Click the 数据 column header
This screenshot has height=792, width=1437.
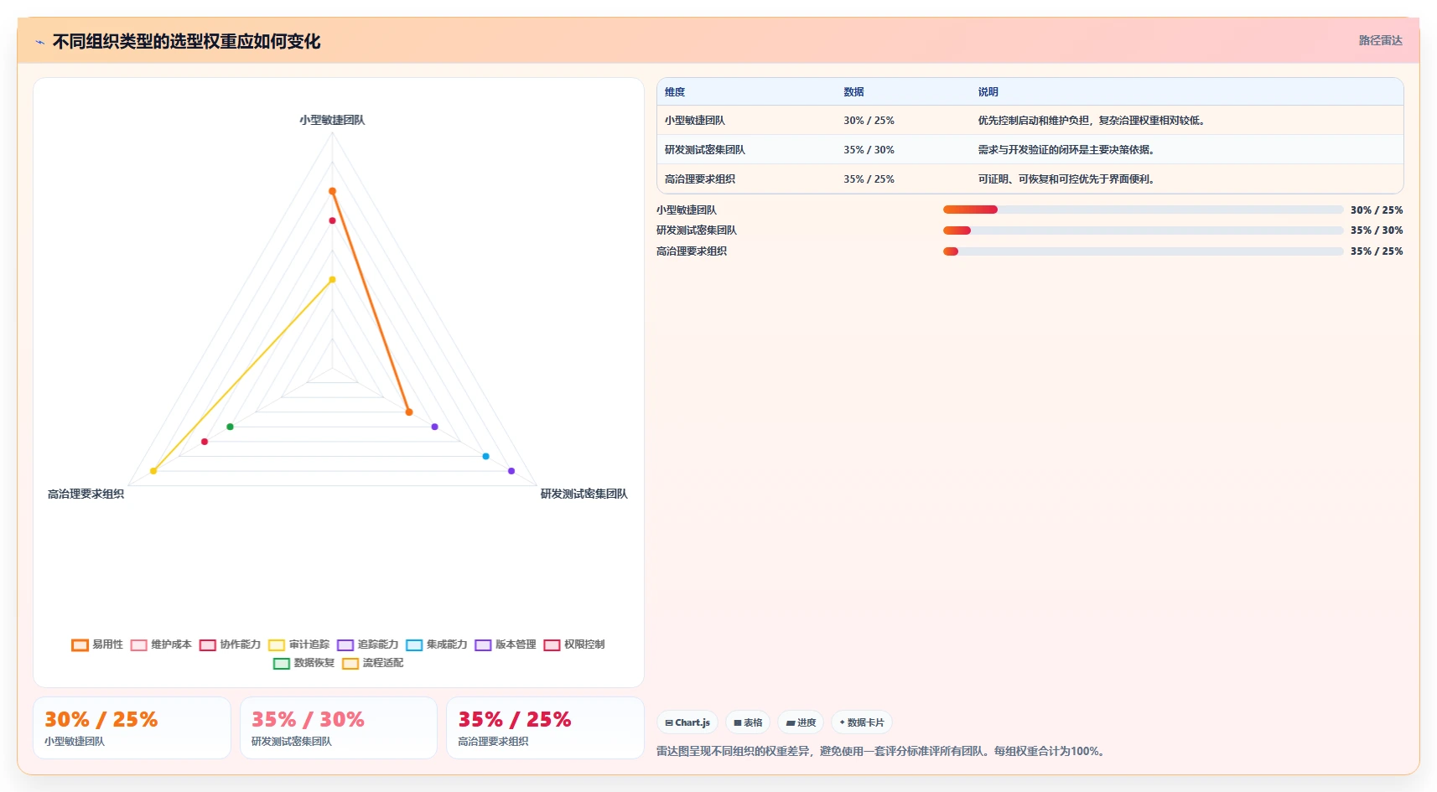click(x=853, y=92)
